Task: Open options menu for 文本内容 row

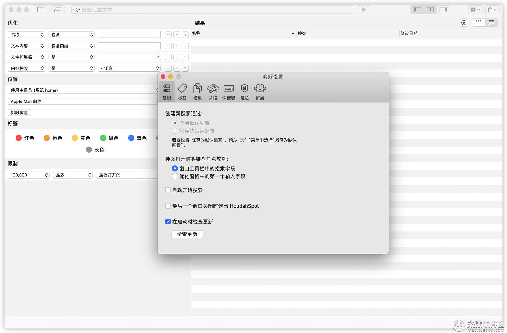Action: click(x=185, y=46)
